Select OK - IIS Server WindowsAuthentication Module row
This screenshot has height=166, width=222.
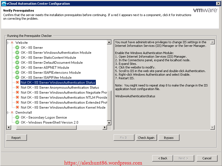pyautogui.click(x=56, y=52)
